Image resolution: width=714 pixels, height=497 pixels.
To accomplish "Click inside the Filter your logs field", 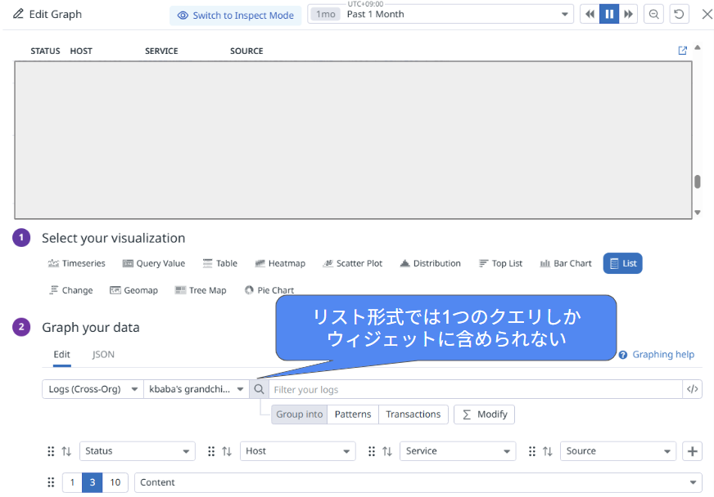I will [475, 390].
